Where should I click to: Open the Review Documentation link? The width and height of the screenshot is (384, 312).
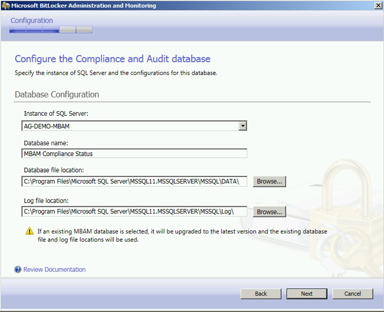coord(54,269)
